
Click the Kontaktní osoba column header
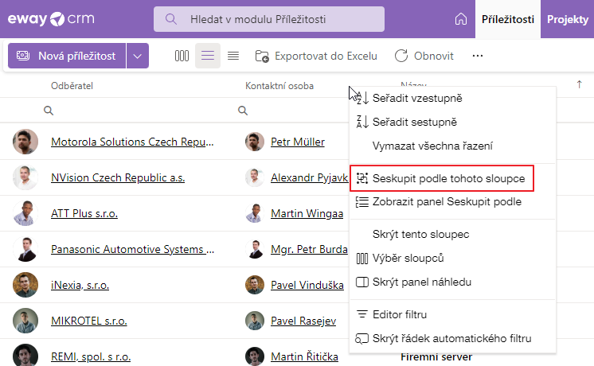[x=279, y=86]
